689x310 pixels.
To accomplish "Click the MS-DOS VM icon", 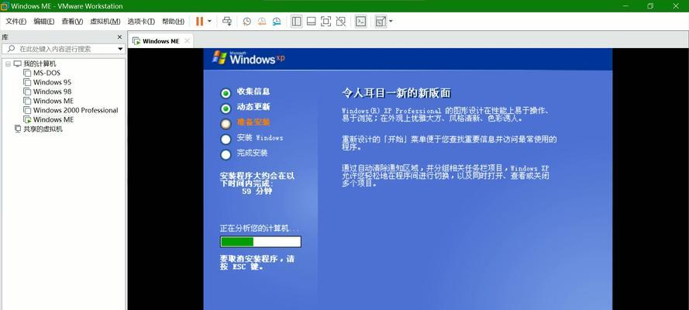I will pyautogui.click(x=27, y=73).
